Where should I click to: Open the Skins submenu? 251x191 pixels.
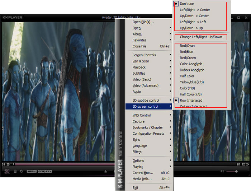149,140
